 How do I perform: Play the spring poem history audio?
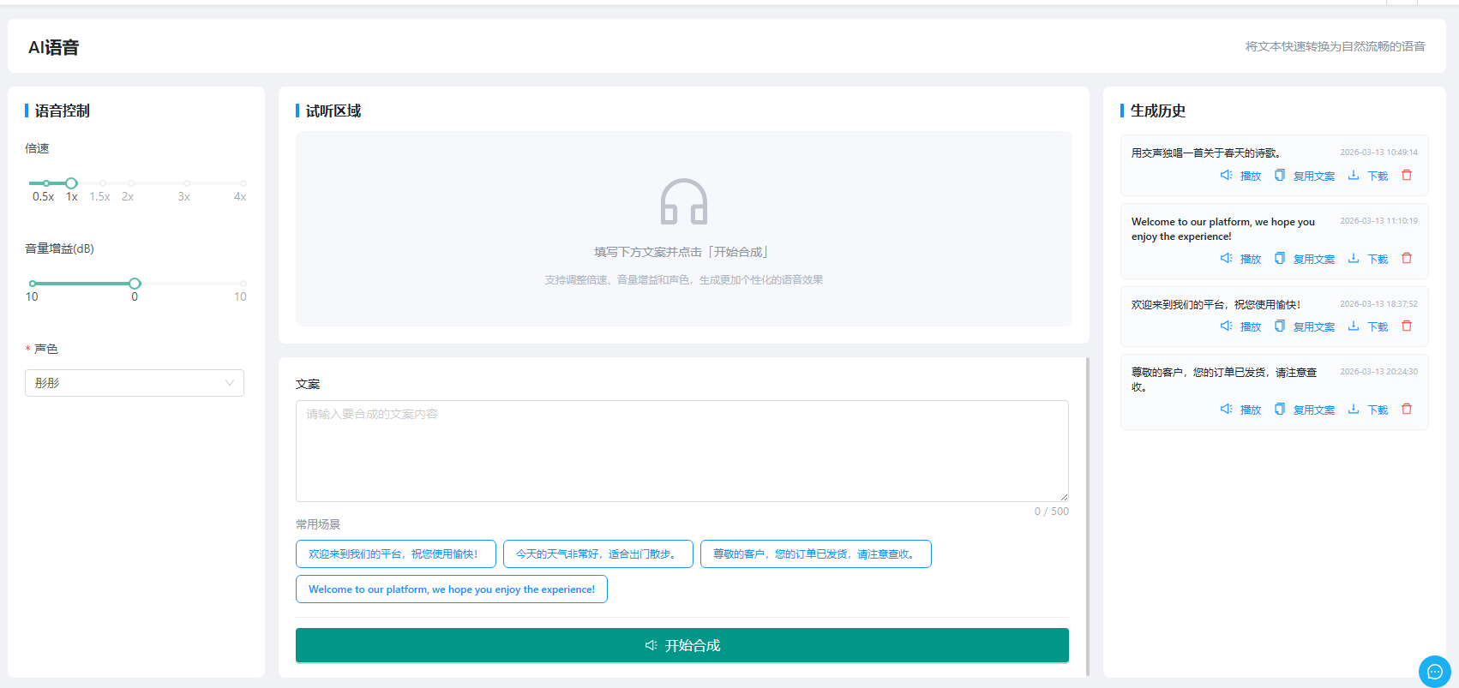[x=1240, y=176]
